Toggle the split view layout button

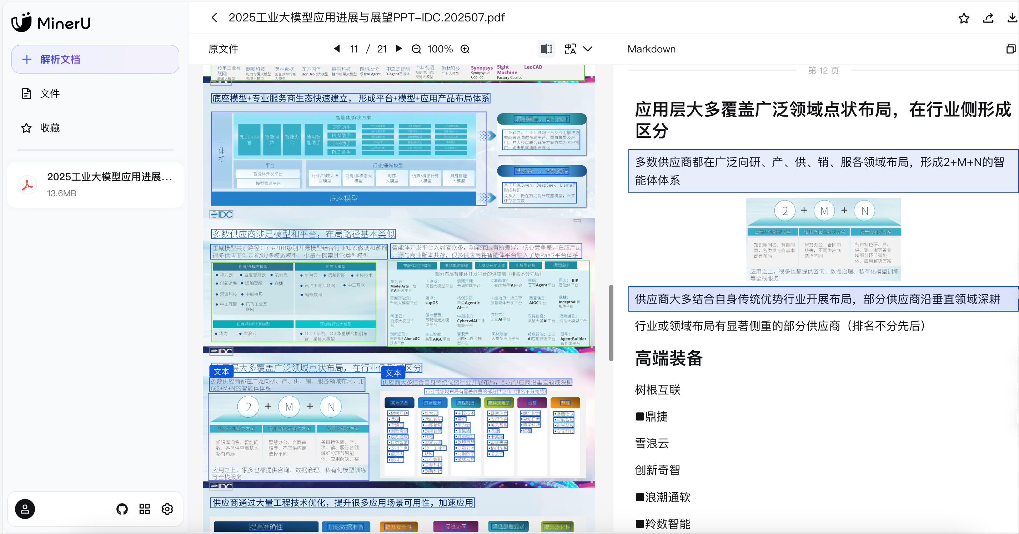pos(546,49)
